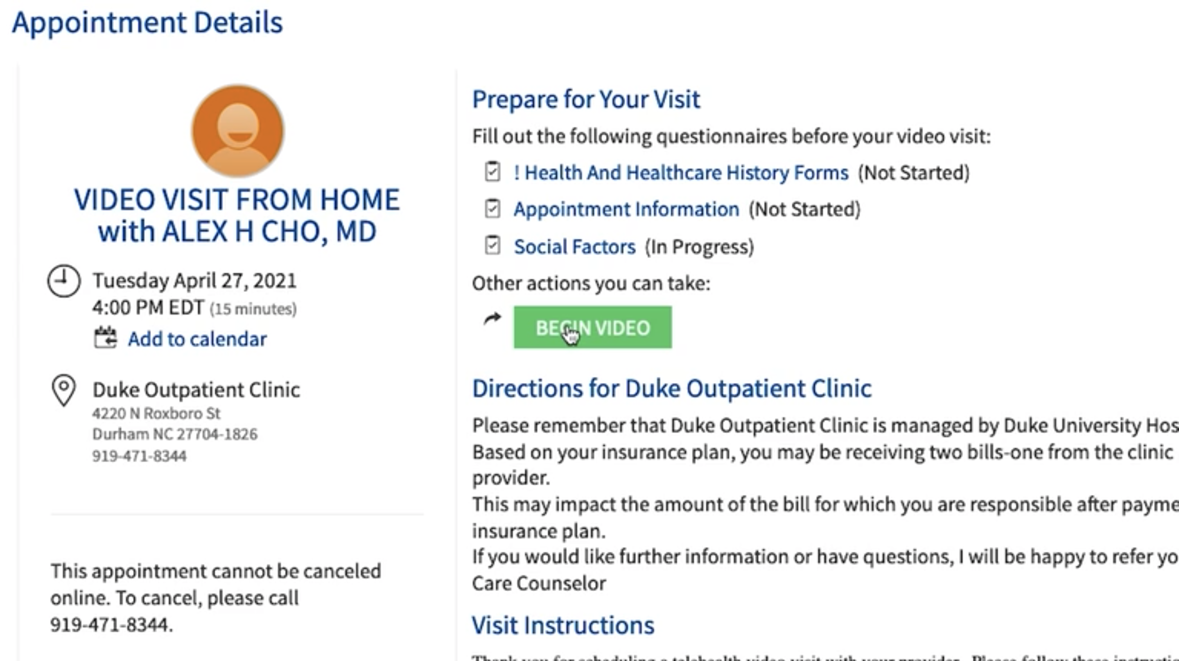Click BEGIN VIDEO to start the visit
This screenshot has height=661, width=1179.
click(x=593, y=327)
